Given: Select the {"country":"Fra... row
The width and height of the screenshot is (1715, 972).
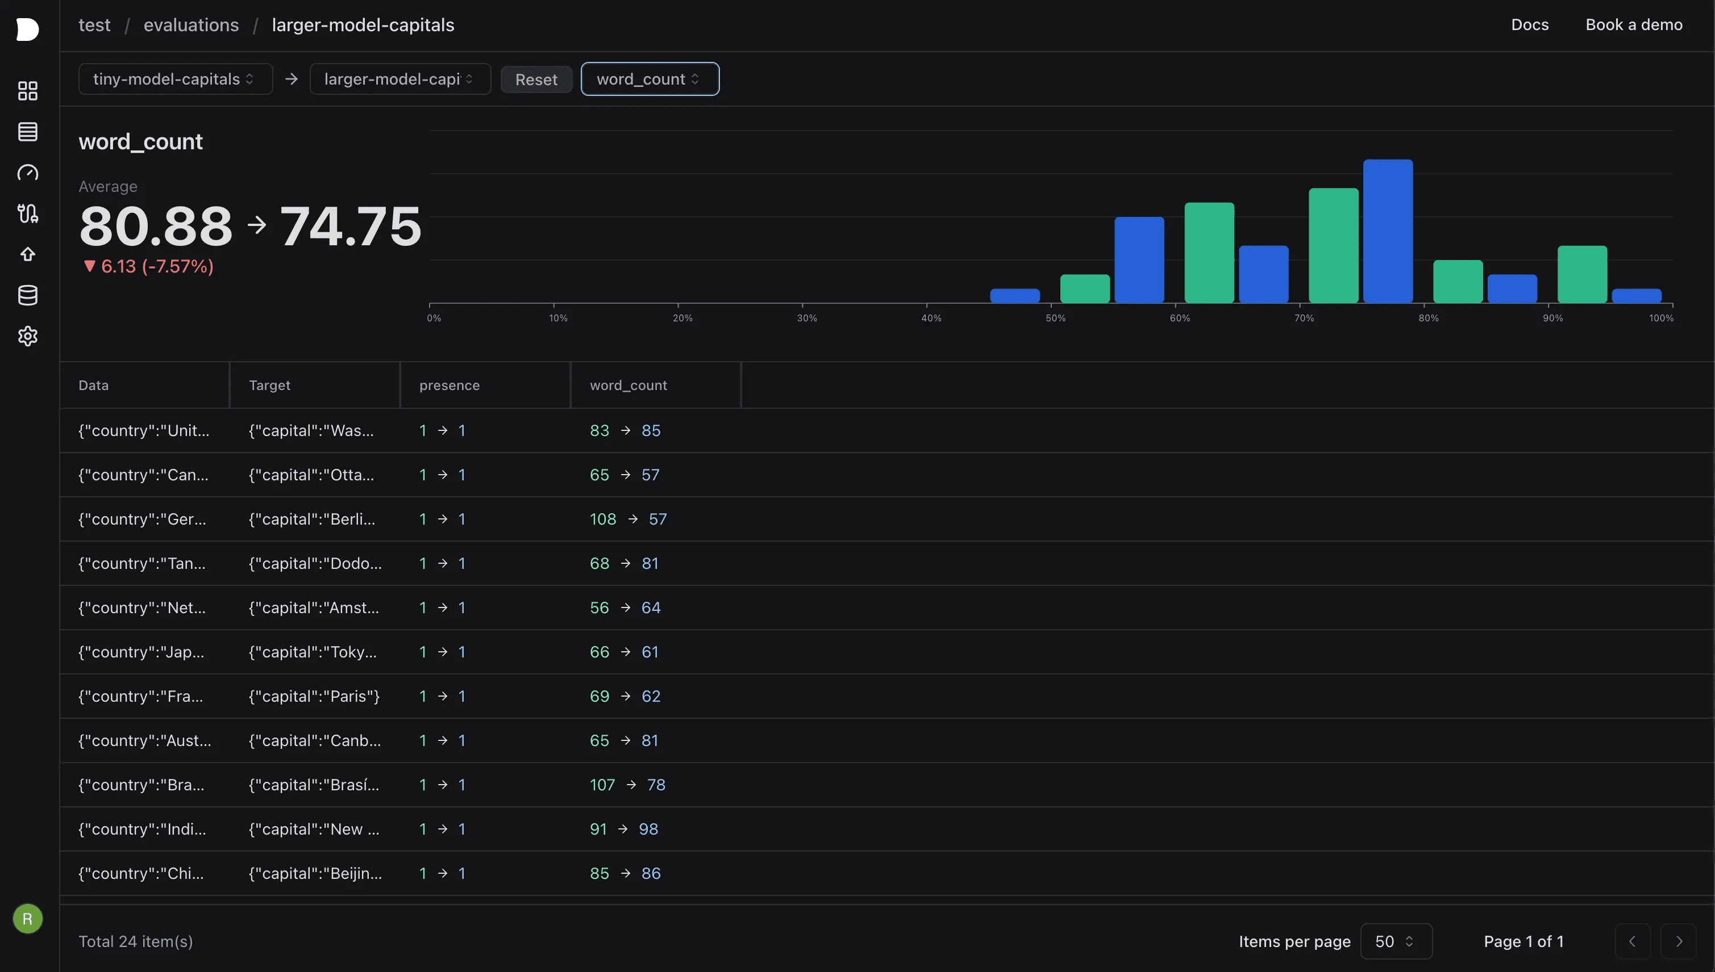Looking at the screenshot, I should [886, 696].
